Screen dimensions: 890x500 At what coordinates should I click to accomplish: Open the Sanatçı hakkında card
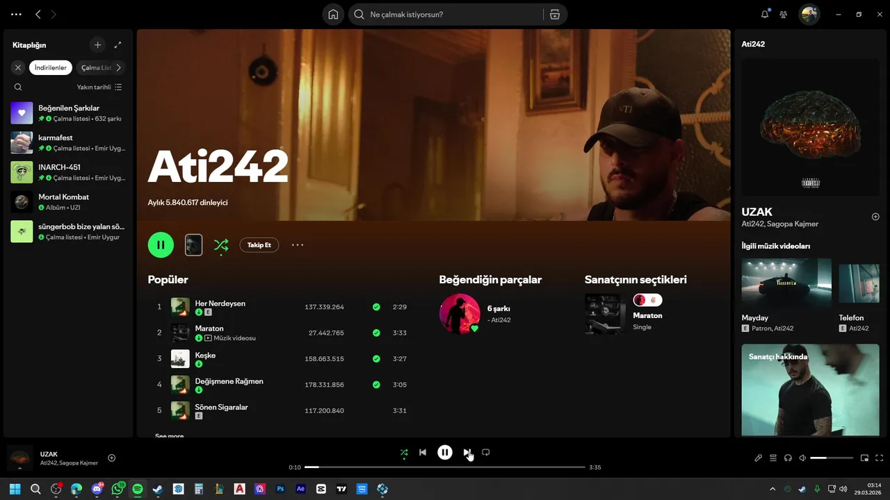810,390
